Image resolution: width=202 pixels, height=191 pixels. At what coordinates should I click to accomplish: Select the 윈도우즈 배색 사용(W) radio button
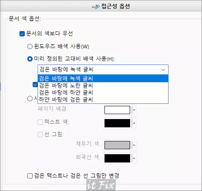pyautogui.click(x=30, y=46)
